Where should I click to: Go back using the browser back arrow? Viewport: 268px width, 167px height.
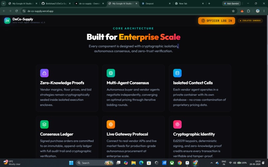[4, 11]
